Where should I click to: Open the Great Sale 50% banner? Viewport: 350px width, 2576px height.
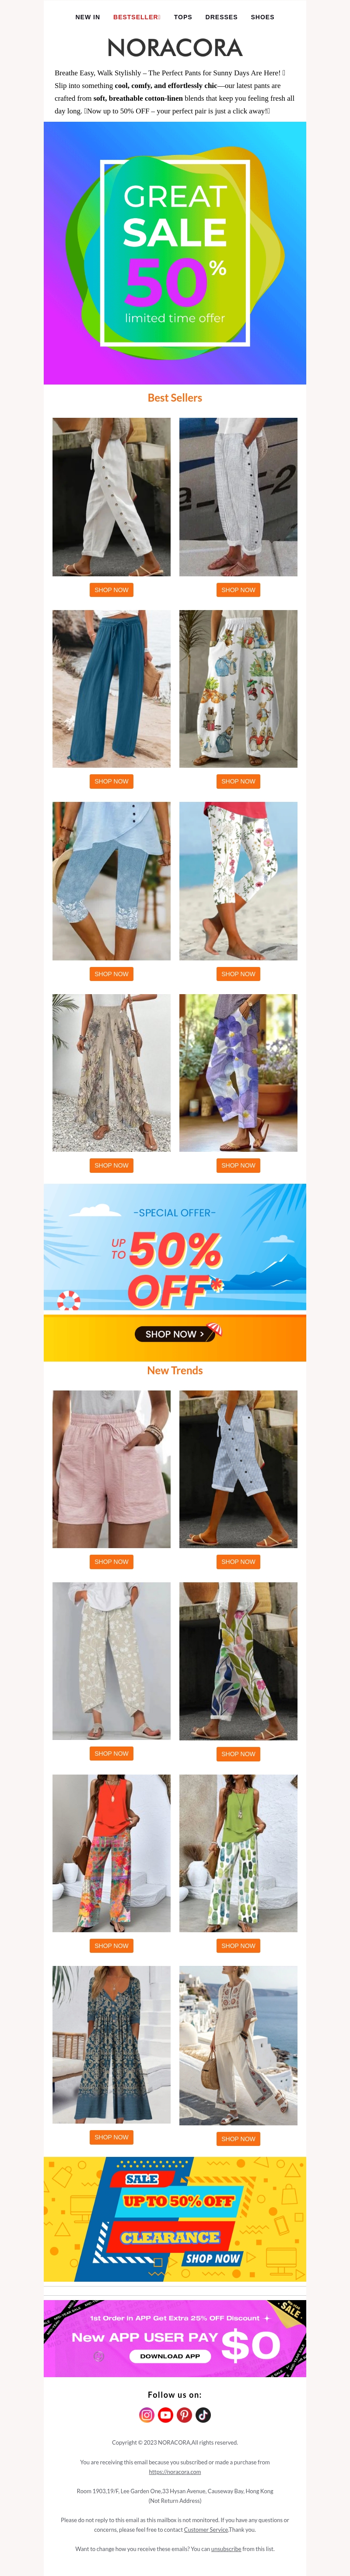pos(175,253)
